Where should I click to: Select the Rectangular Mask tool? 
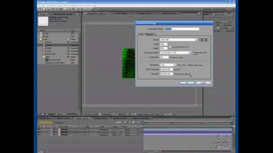pyautogui.click(x=66, y=9)
